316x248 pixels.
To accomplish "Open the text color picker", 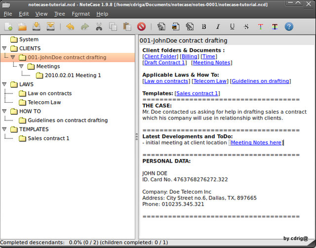I will [x=261, y=27].
